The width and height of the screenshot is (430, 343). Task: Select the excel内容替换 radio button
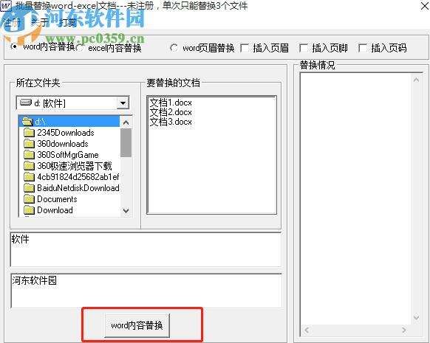click(x=80, y=48)
